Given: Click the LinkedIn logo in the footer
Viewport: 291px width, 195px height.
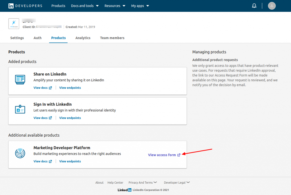Looking at the screenshot, I should pos(124,190).
